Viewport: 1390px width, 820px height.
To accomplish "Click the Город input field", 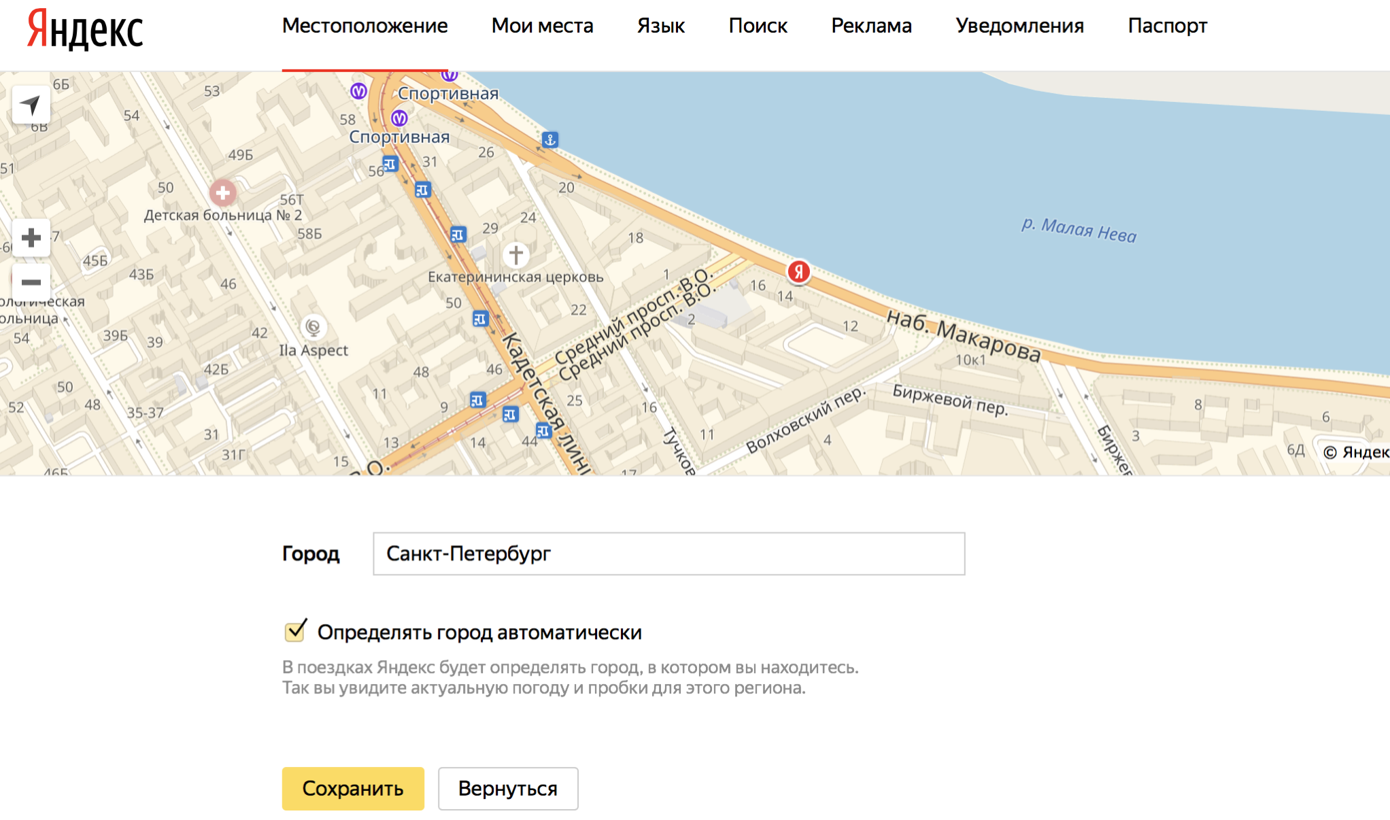I will tap(668, 553).
